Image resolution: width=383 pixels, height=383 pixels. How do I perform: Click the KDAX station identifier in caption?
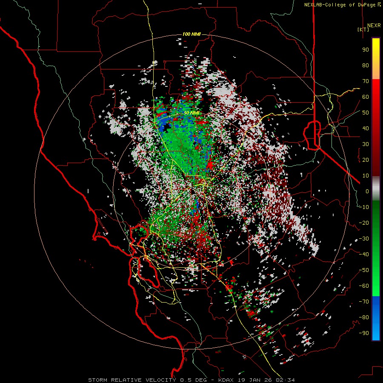(226, 380)
